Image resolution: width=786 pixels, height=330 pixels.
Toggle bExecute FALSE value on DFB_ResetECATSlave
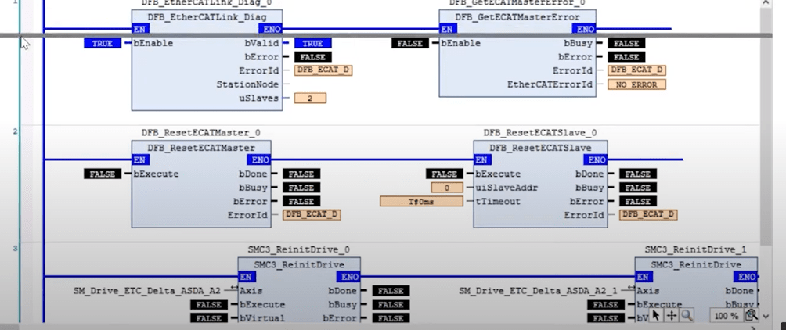(x=444, y=174)
